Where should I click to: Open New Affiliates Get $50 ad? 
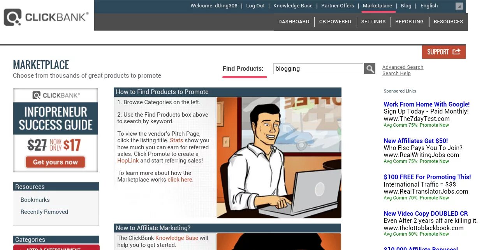(415, 141)
